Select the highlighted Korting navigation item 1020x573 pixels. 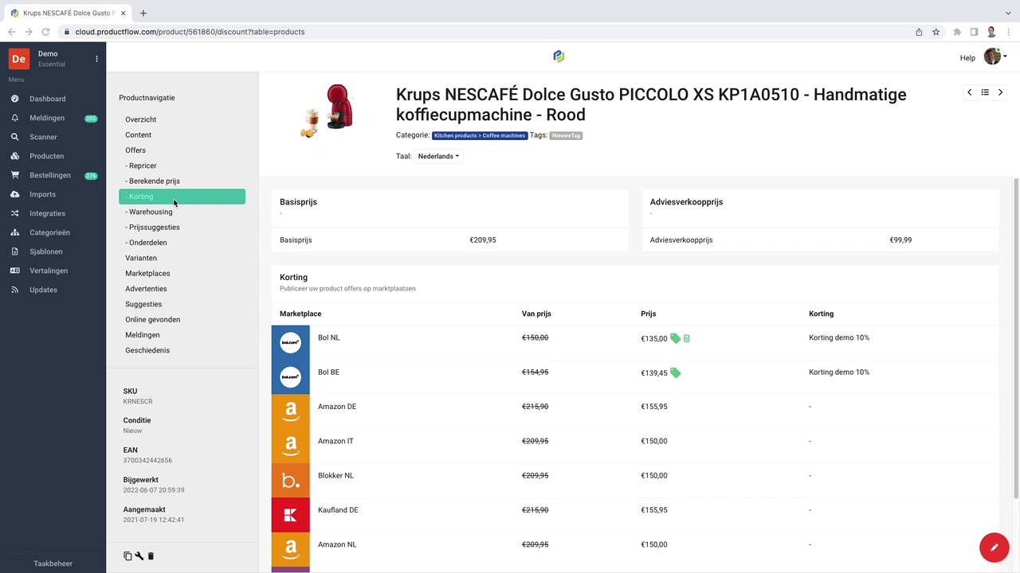click(182, 197)
